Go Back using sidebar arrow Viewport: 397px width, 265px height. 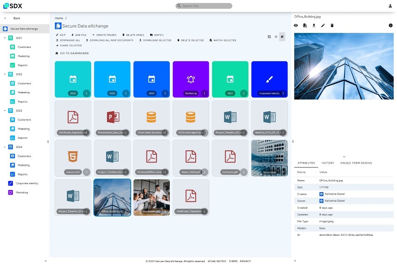pyautogui.click(x=5, y=18)
